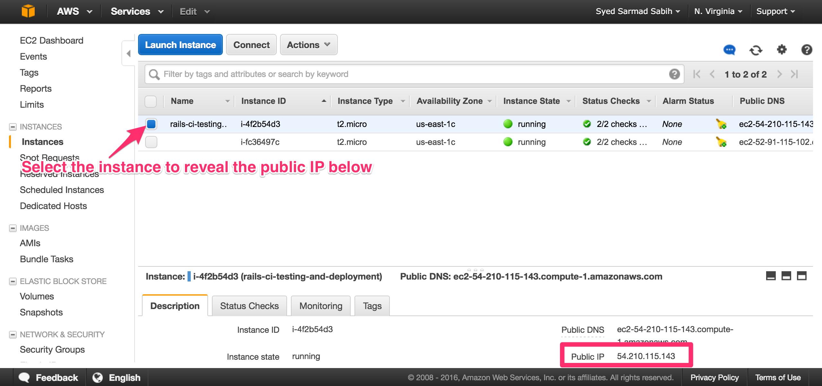Viewport: 822px width, 386px height.
Task: Open Events in the sidebar
Action: [33, 56]
